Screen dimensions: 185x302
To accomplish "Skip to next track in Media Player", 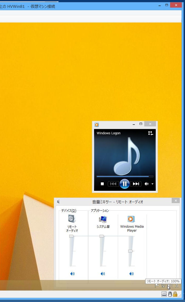I will point(136,184).
